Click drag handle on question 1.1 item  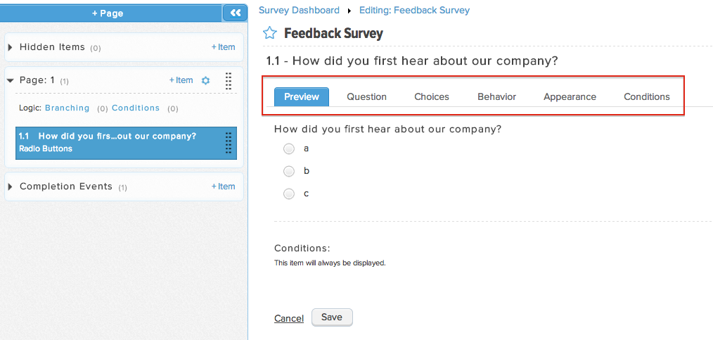(229, 143)
